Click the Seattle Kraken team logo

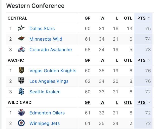pyautogui.click(x=21, y=92)
